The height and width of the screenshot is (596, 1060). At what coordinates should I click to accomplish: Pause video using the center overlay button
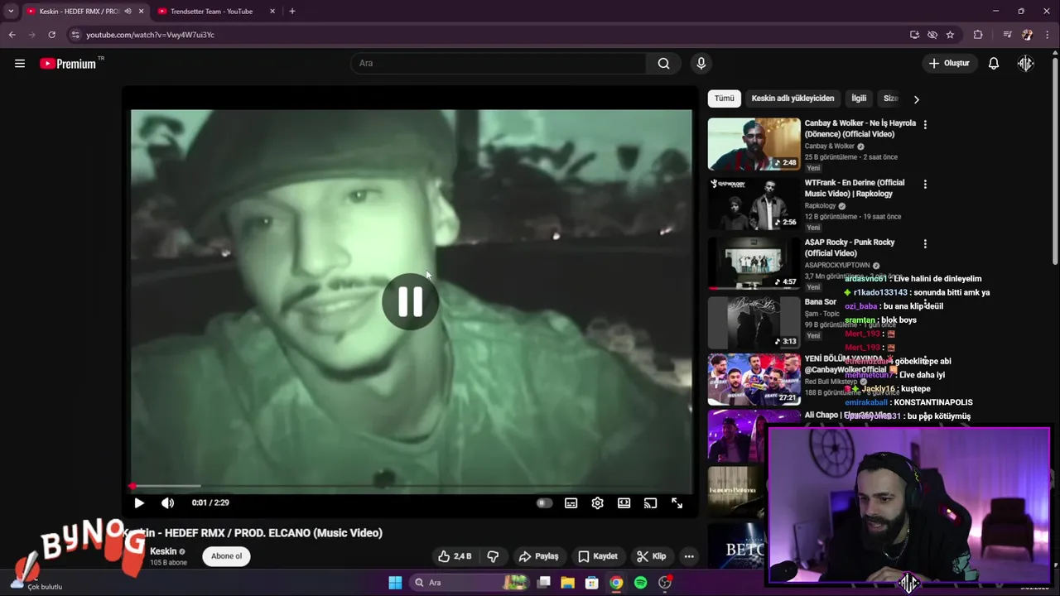click(410, 302)
